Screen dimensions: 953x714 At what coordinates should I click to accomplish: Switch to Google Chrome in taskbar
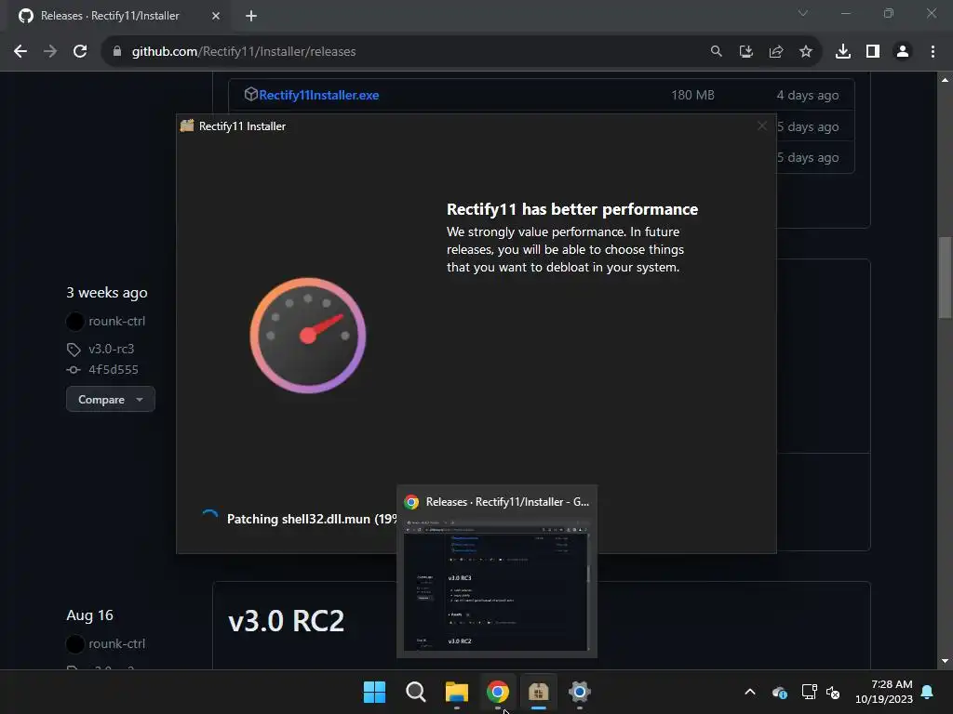click(498, 692)
